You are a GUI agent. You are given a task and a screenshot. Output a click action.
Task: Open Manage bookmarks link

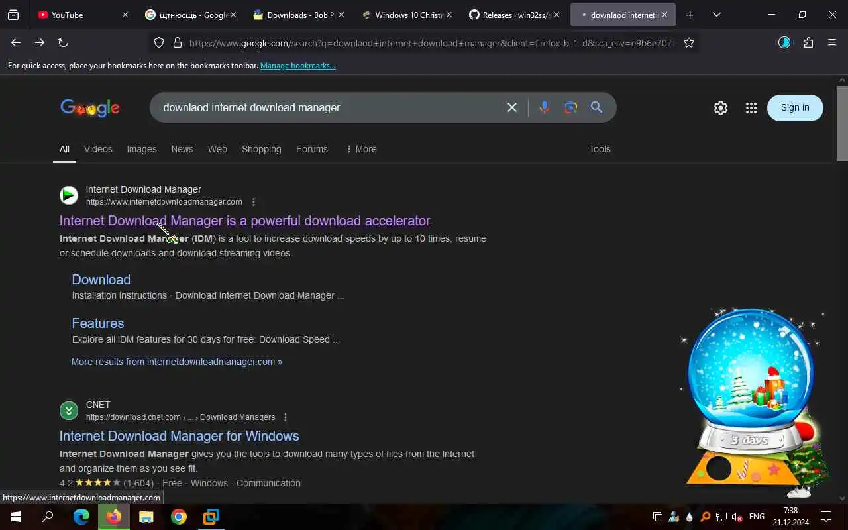click(298, 66)
